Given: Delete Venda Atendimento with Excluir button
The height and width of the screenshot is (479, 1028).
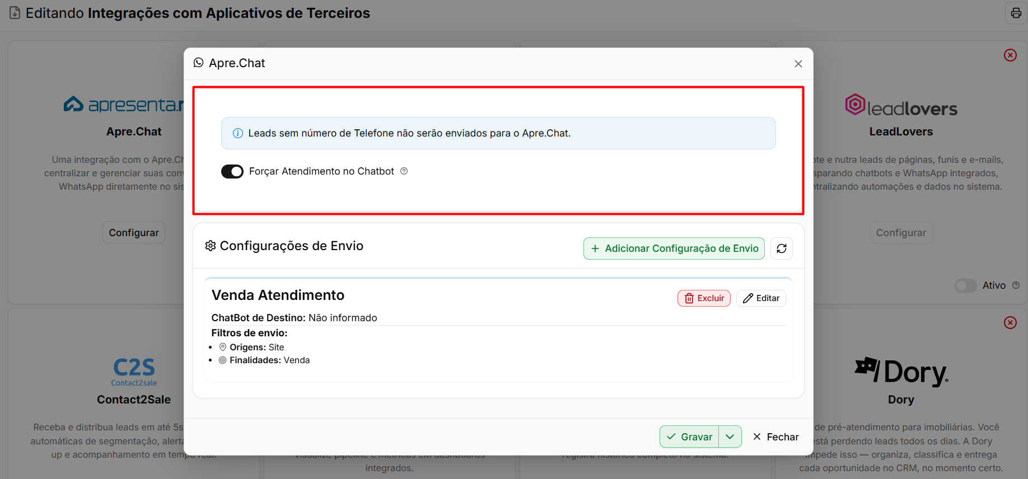Looking at the screenshot, I should click(704, 298).
